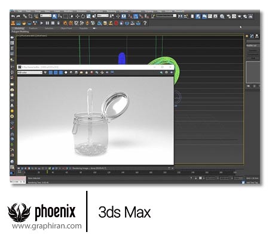Click the Redo arrow in main toolbar
This screenshot has width=269, height=235.
19,16
